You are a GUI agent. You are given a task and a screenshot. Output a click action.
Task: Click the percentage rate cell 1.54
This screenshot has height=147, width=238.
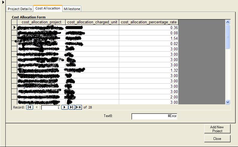[x=149, y=38]
